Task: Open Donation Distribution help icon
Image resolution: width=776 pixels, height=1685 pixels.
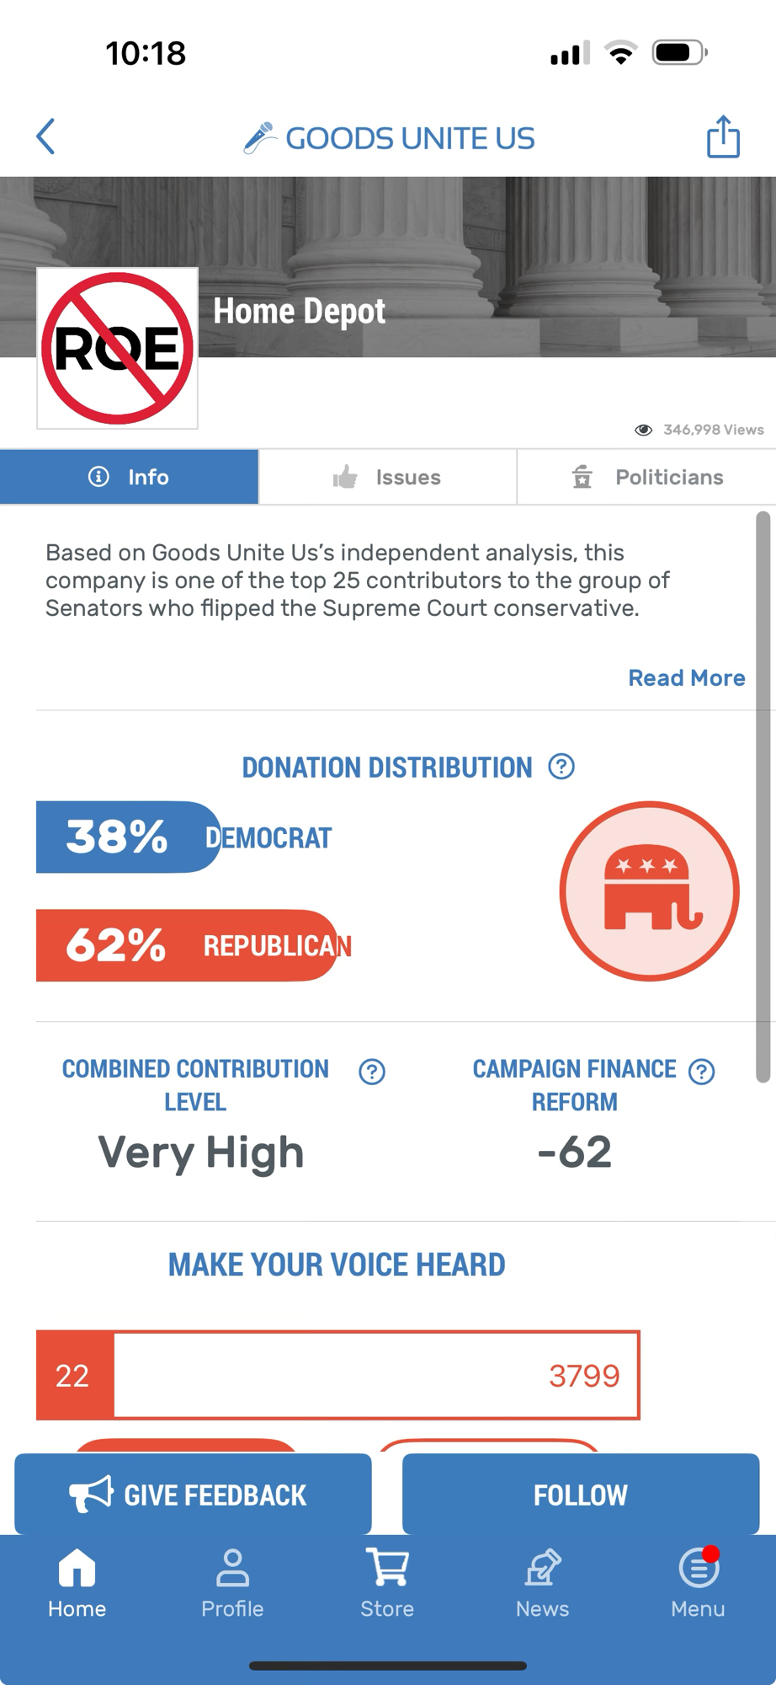Action: (x=561, y=767)
